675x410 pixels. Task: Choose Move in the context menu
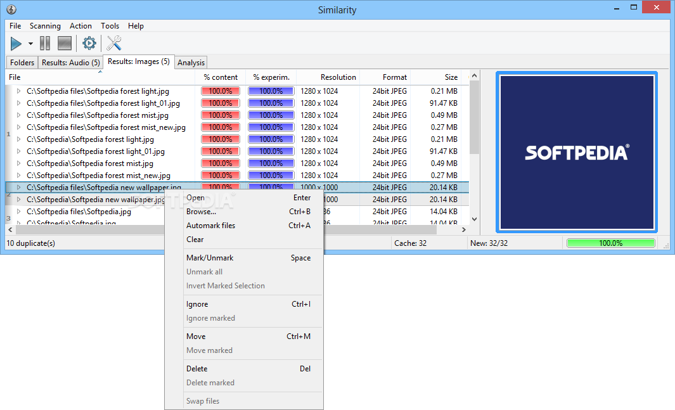pyautogui.click(x=244, y=336)
